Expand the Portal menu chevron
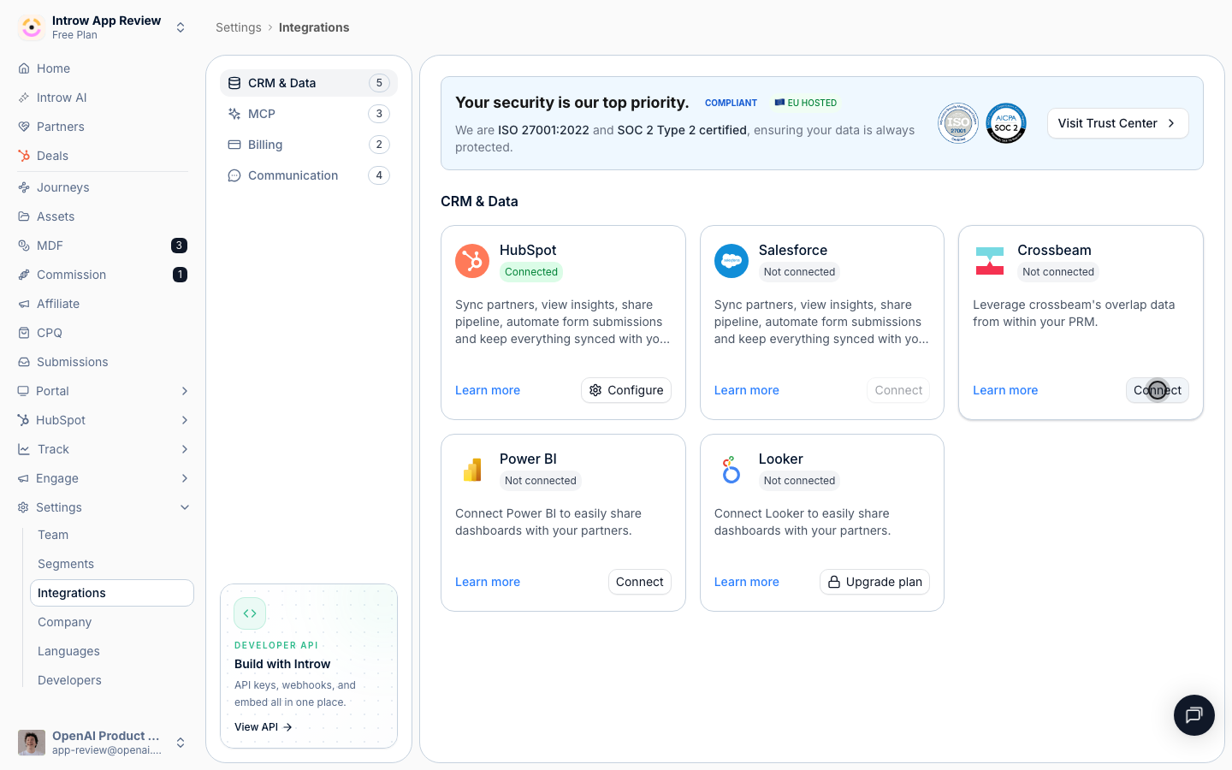The height and width of the screenshot is (770, 1232). pos(185,391)
